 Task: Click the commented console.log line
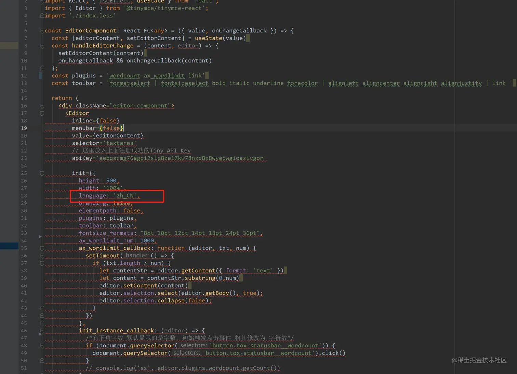click(x=183, y=368)
